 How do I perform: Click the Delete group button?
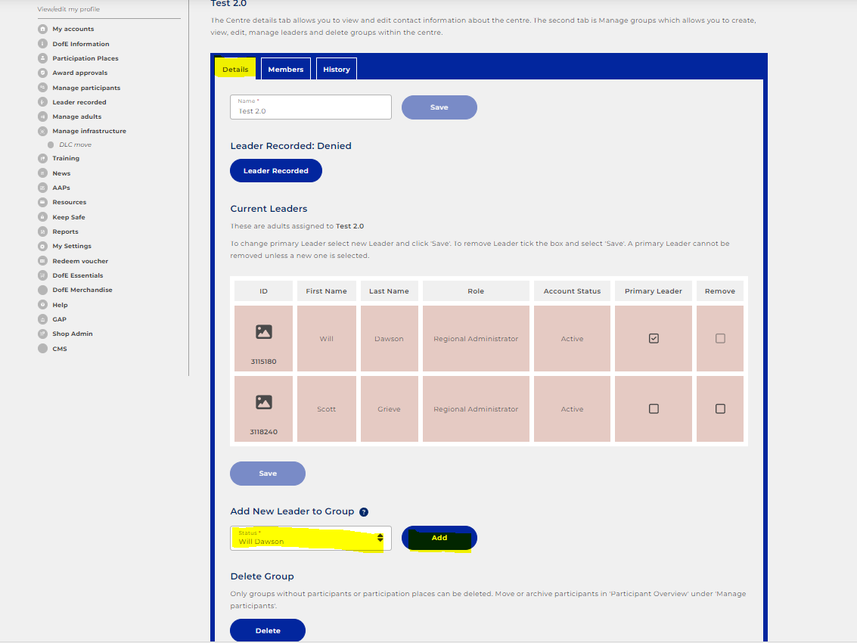[268, 630]
